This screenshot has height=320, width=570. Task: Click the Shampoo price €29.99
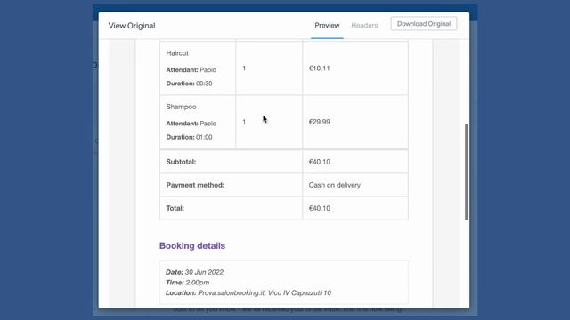(319, 122)
